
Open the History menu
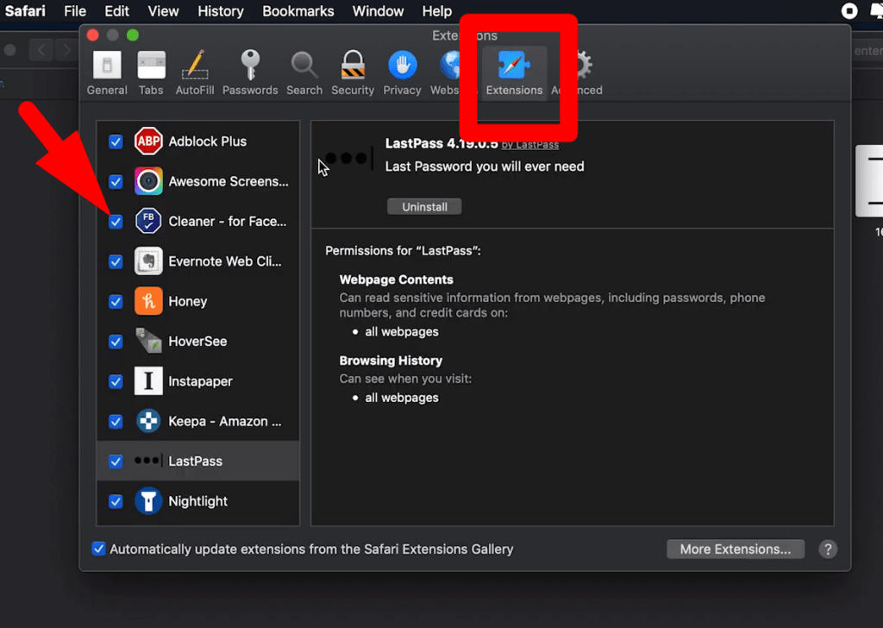coord(221,11)
